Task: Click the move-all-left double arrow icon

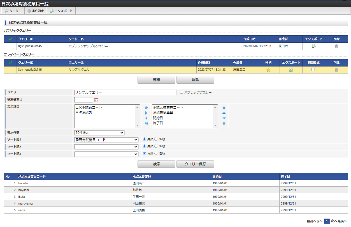Action: [146, 123]
